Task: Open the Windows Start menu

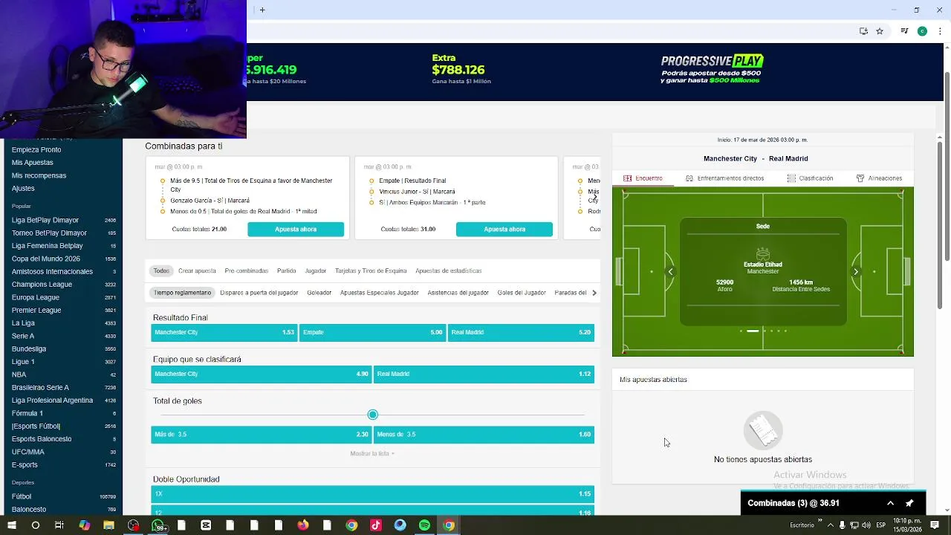Action: (x=11, y=525)
